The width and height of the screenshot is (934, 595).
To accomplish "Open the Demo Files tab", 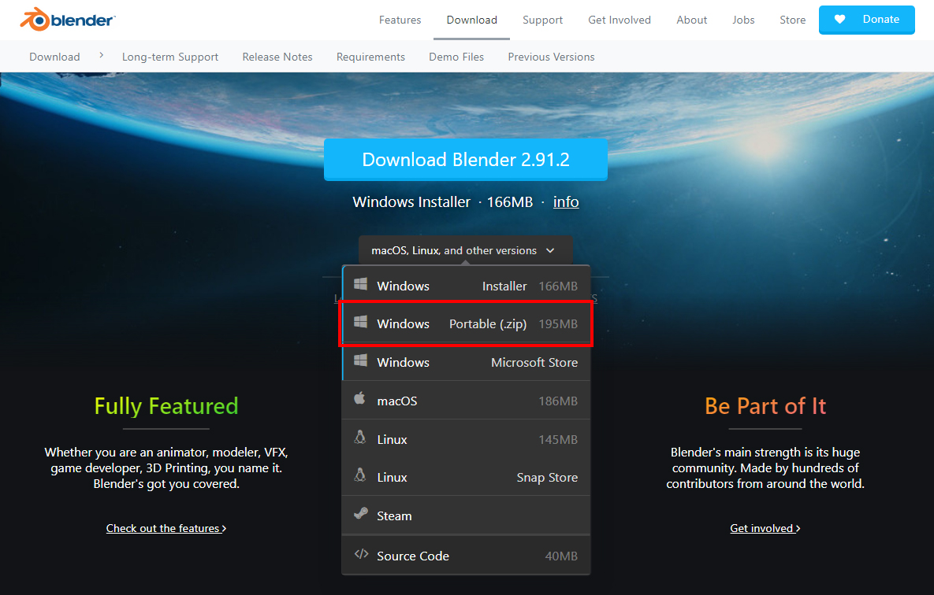I will [456, 57].
